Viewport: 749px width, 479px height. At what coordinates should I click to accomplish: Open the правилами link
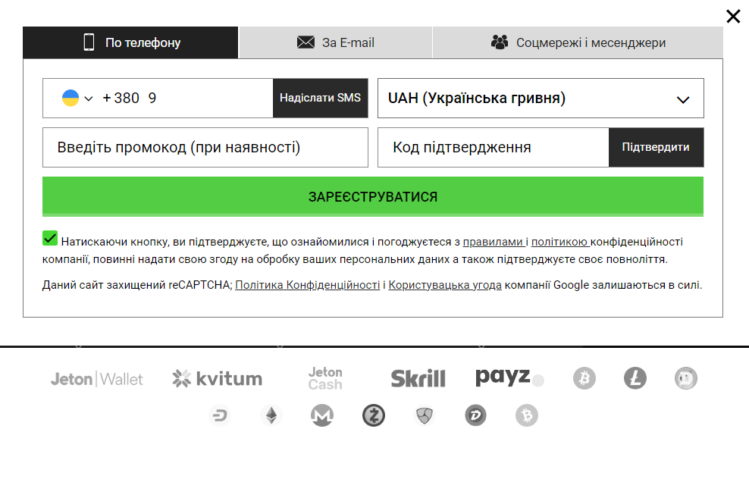pos(493,242)
